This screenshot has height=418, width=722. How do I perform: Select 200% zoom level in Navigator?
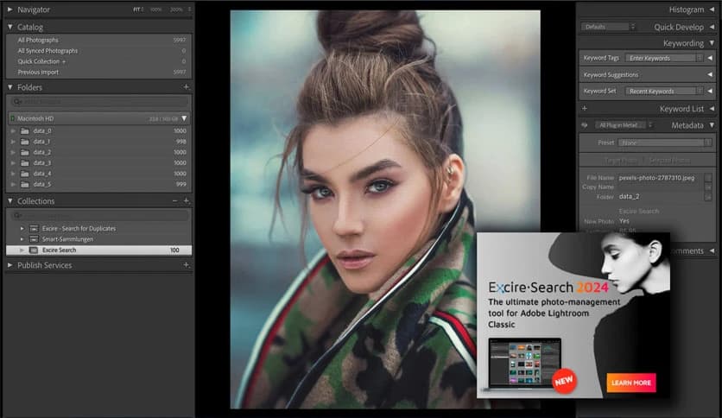point(176,9)
